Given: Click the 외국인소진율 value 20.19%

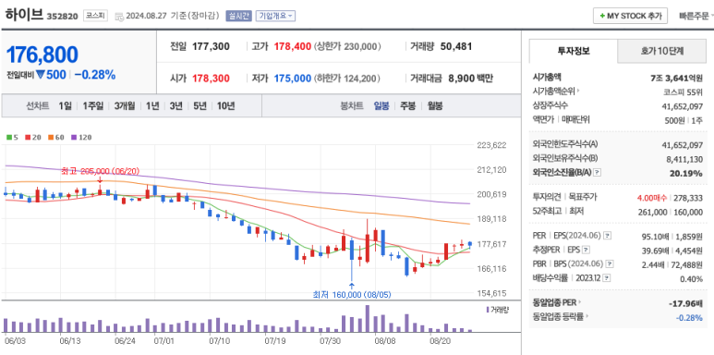Looking at the screenshot, I should pyautogui.click(x=687, y=173).
